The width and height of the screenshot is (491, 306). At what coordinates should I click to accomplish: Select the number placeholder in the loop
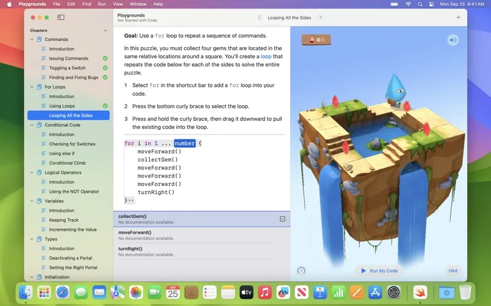pos(185,143)
